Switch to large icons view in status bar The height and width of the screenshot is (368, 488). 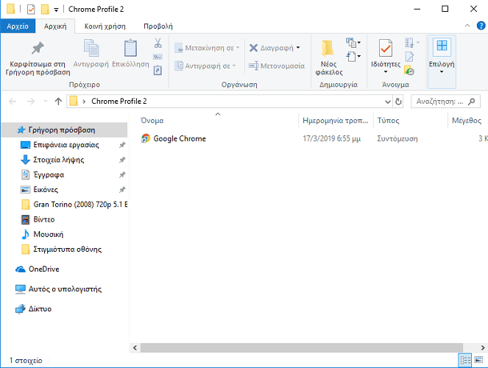pos(478,360)
